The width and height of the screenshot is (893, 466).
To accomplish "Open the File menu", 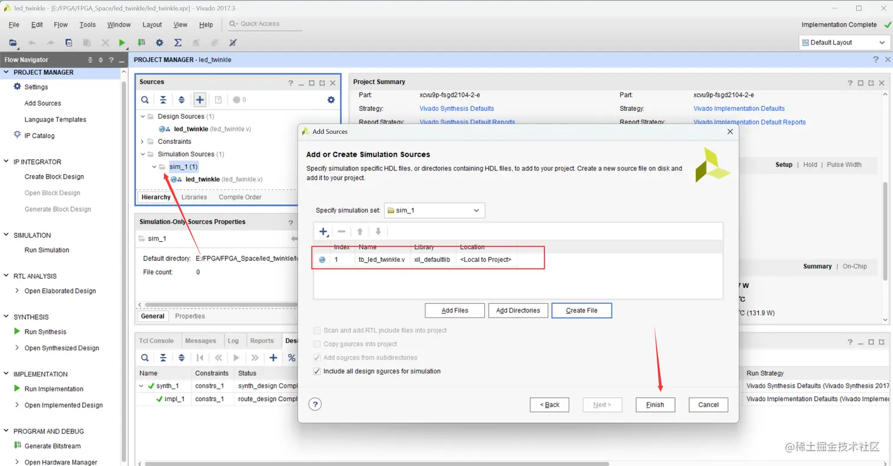I will click(x=14, y=25).
